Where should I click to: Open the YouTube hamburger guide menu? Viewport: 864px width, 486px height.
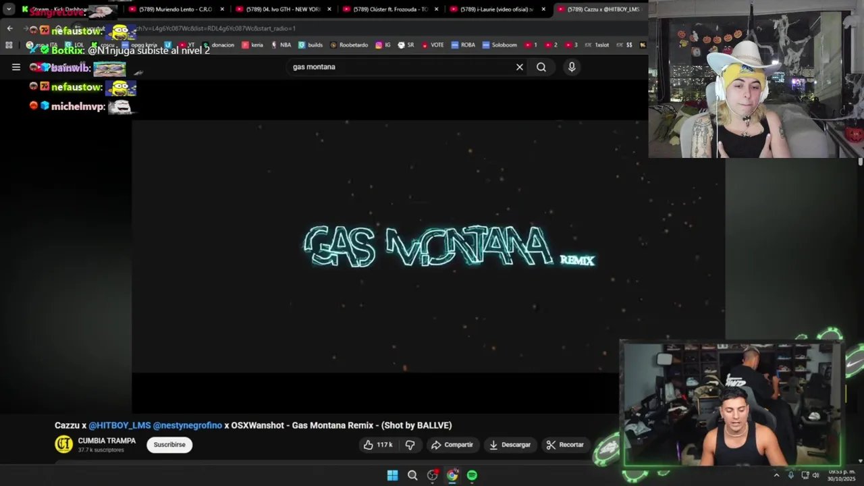coord(16,67)
